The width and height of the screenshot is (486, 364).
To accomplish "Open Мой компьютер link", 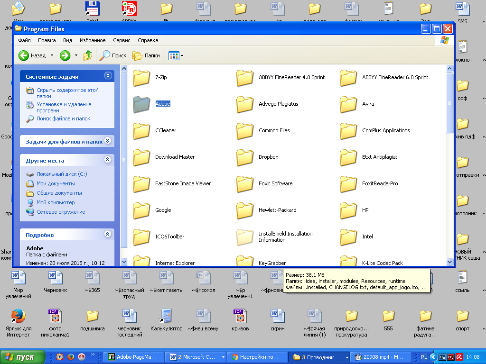I will click(x=56, y=202).
